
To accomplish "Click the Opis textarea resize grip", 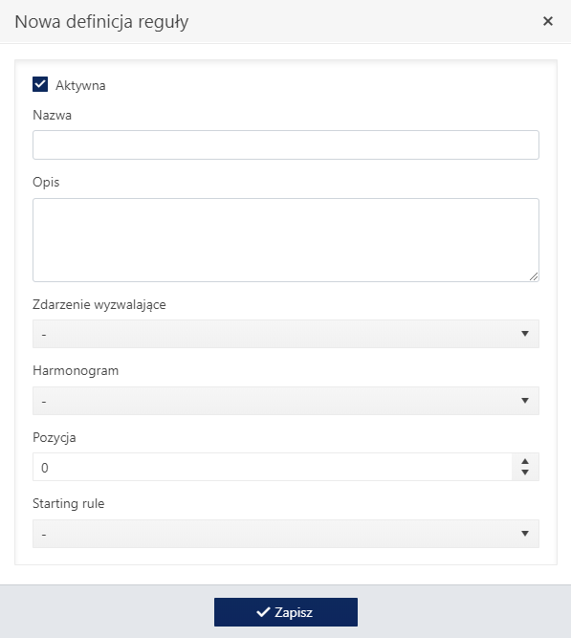I will point(534,276).
